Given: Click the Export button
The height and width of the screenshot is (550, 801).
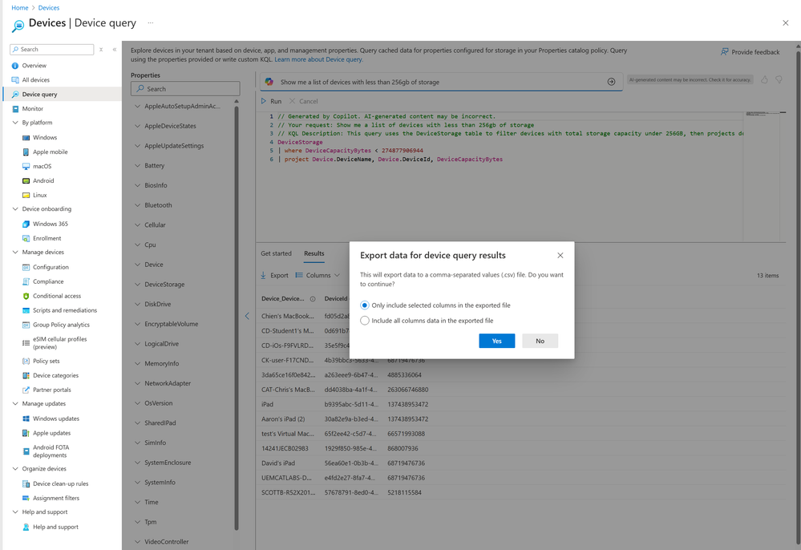Looking at the screenshot, I should (274, 275).
